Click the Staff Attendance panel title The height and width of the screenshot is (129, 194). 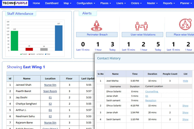(x=20, y=14)
